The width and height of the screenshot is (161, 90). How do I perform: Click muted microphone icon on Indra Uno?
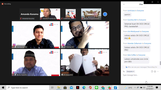(62, 18)
